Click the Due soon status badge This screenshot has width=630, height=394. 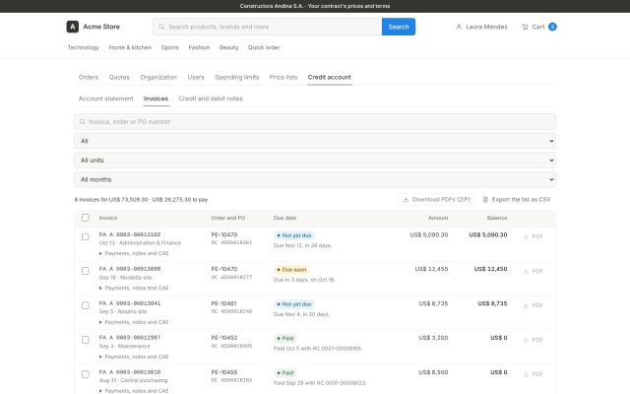click(291, 270)
